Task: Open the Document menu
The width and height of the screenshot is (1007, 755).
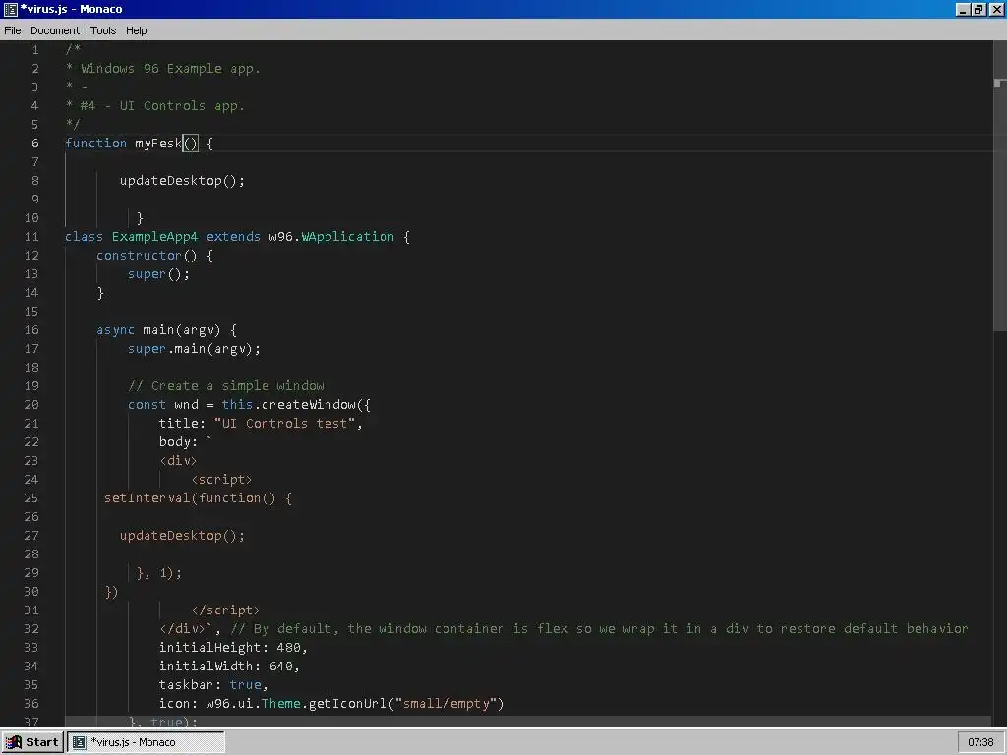Action: pos(55,30)
